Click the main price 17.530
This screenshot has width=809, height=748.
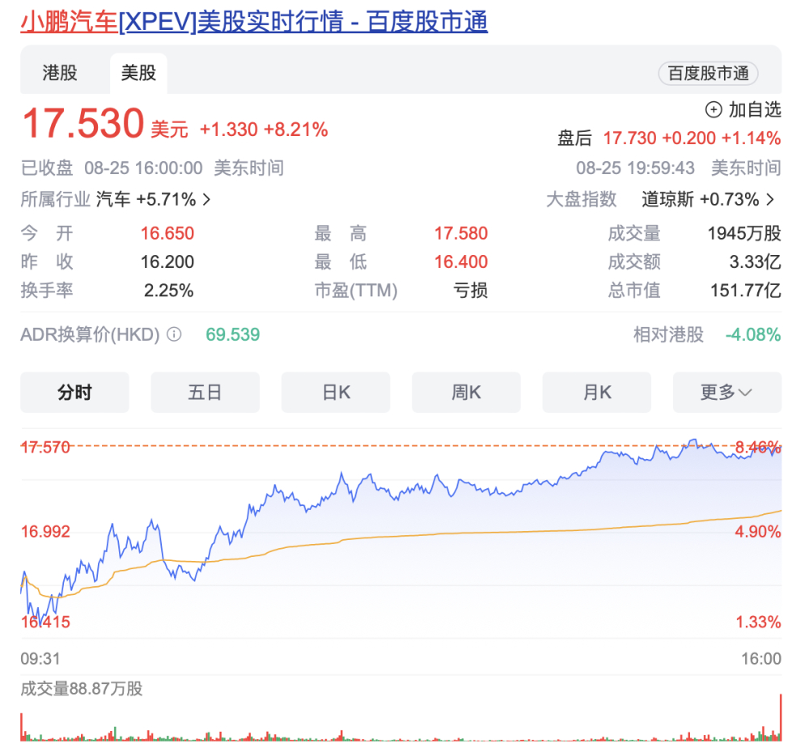click(x=83, y=123)
